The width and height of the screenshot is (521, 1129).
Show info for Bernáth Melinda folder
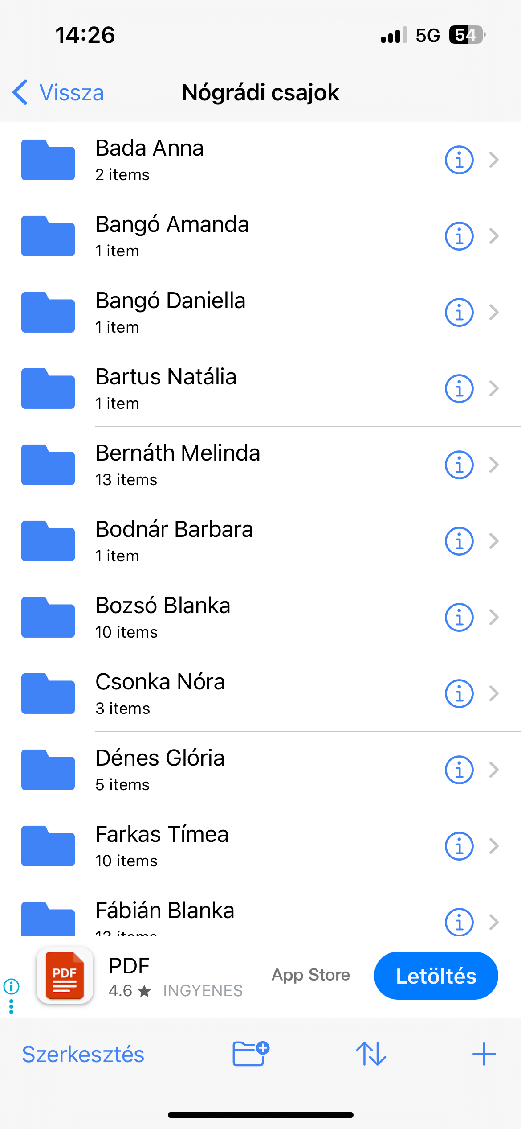[459, 465]
